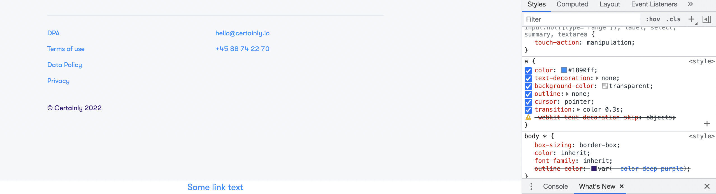Open the Terms of use link
Viewport: 716px width, 194px height.
coord(66,49)
